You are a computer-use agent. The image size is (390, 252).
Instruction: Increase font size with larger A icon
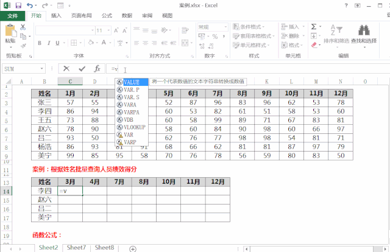coord(116,30)
